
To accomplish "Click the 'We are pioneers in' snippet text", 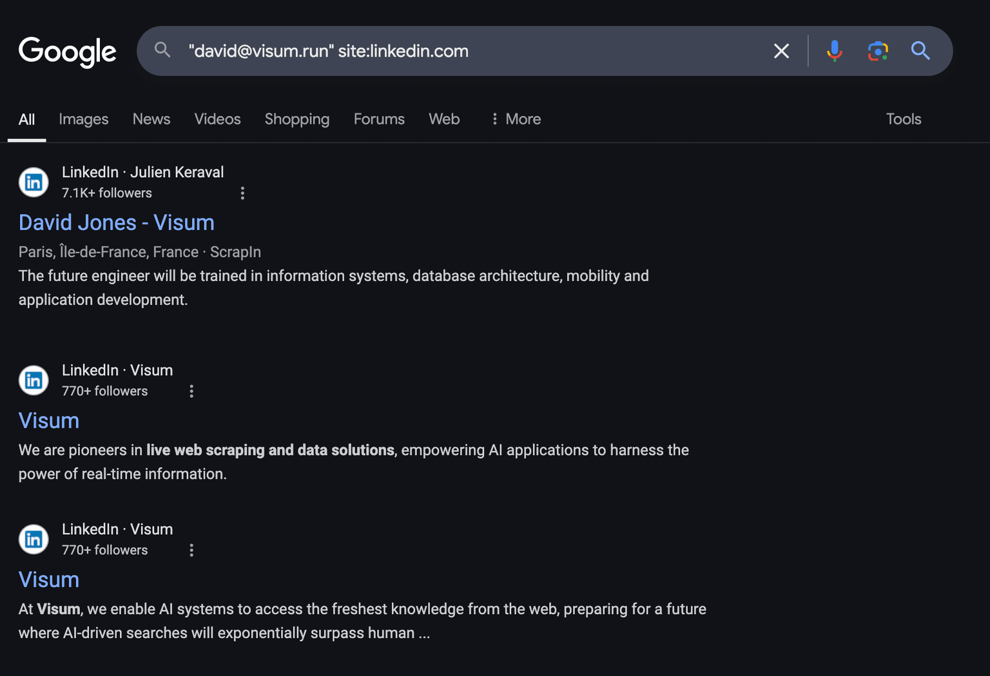I will tap(354, 462).
